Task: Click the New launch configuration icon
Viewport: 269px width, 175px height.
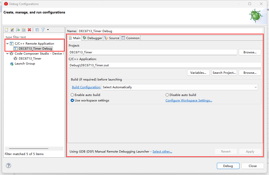Action: click(x=7, y=30)
